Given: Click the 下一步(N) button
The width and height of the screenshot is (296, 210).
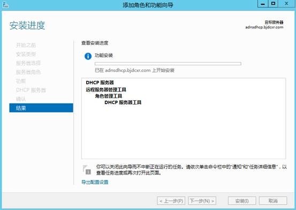Looking at the screenshot, I should pyautogui.click(x=202, y=201).
